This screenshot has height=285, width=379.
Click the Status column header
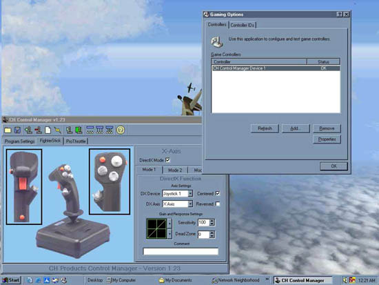tap(323, 61)
